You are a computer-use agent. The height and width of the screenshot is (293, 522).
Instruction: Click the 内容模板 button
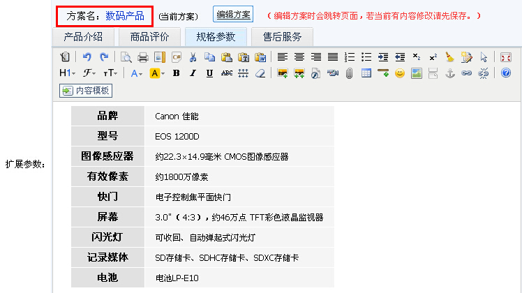(86, 91)
